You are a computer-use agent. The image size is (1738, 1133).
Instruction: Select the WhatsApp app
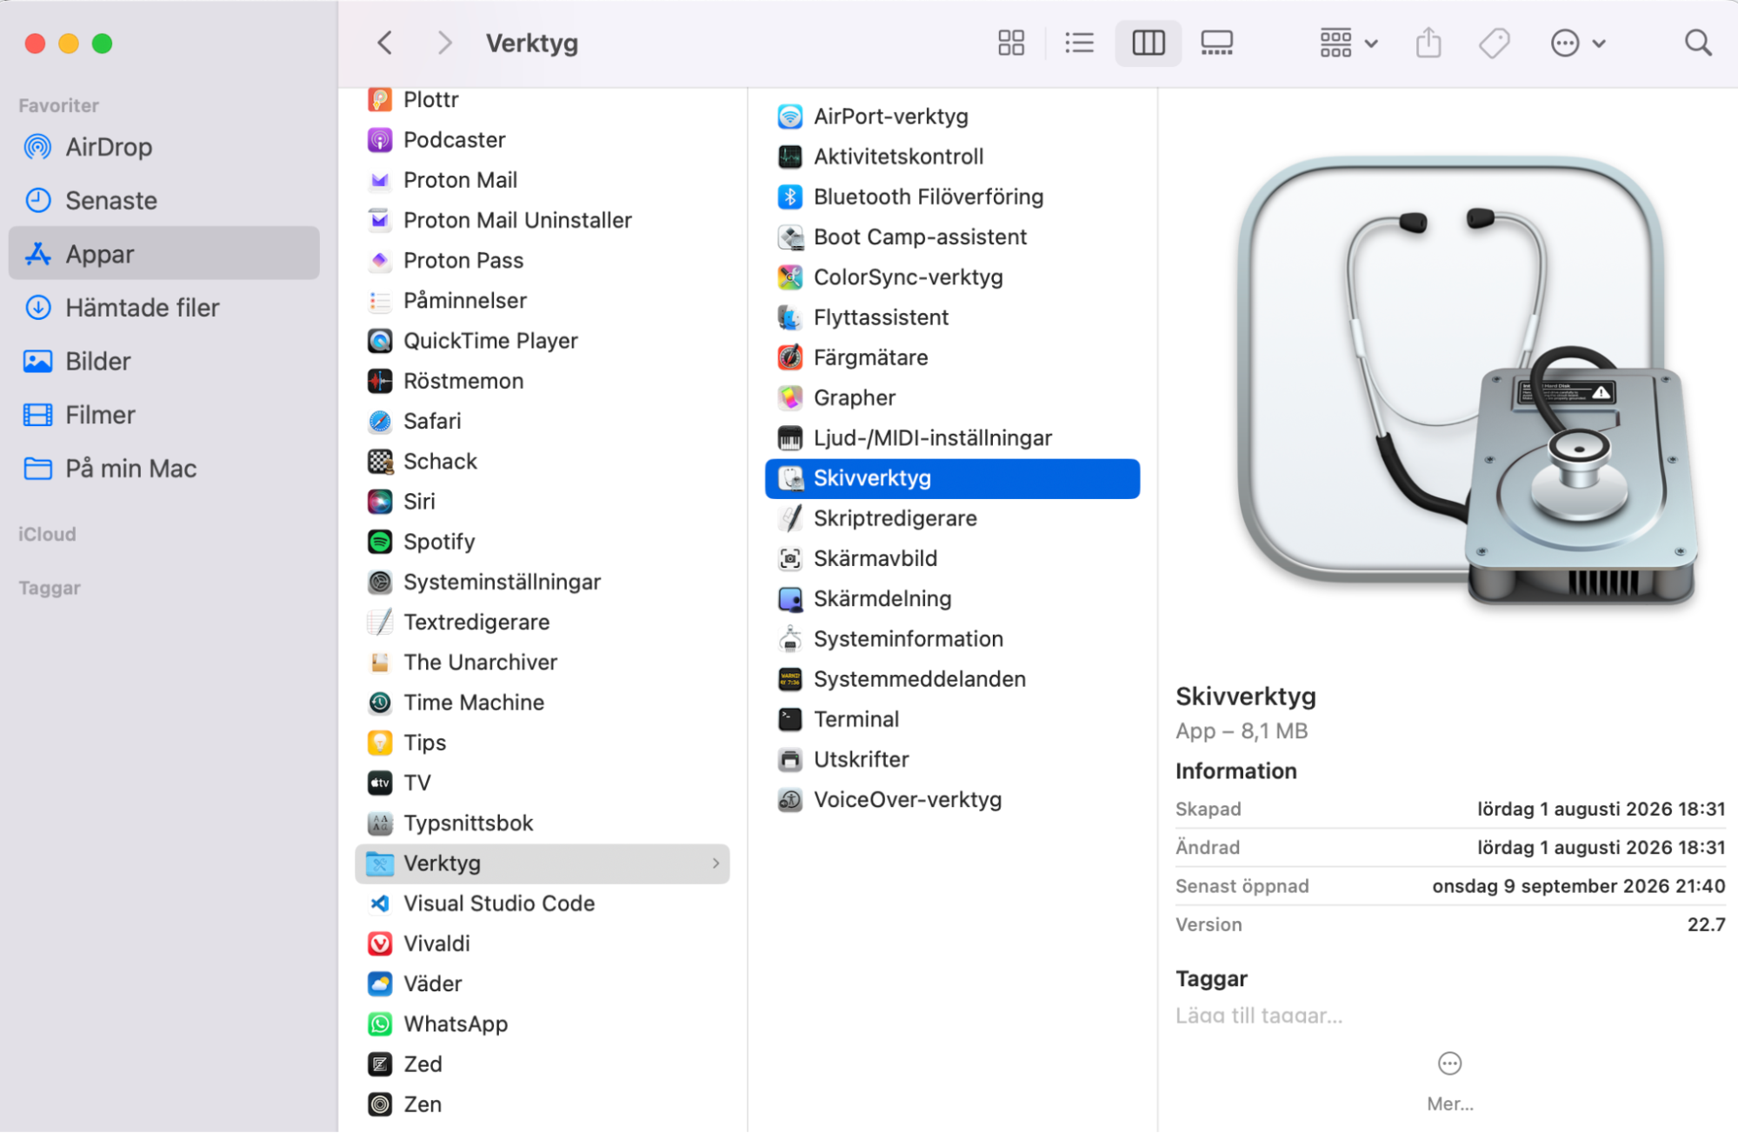[542, 1023]
